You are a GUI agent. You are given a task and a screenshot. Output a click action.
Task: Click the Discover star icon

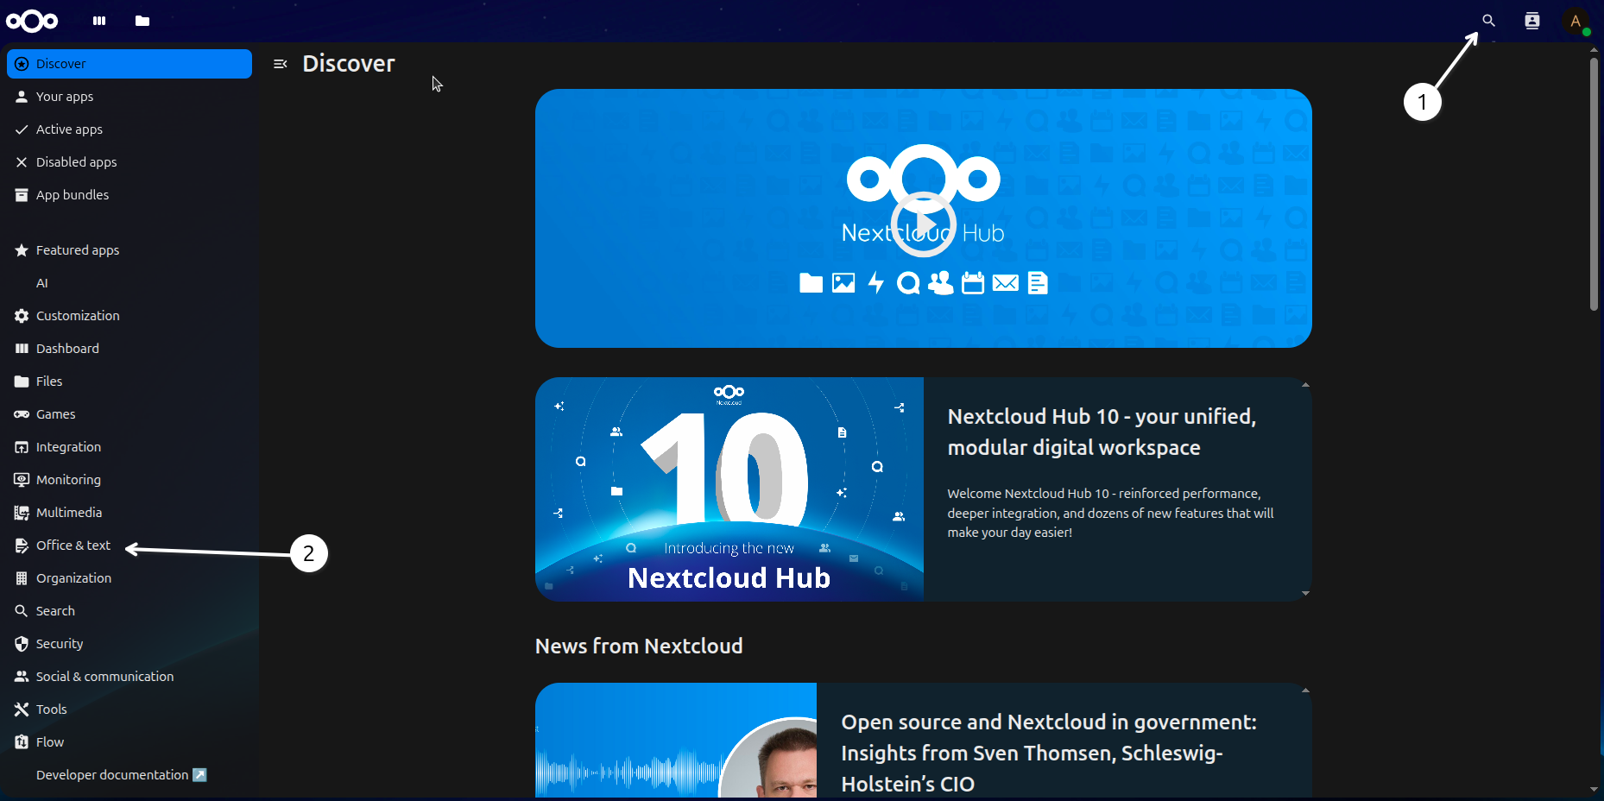pyautogui.click(x=22, y=64)
